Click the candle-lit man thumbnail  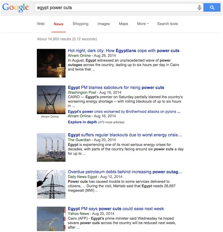(51, 63)
